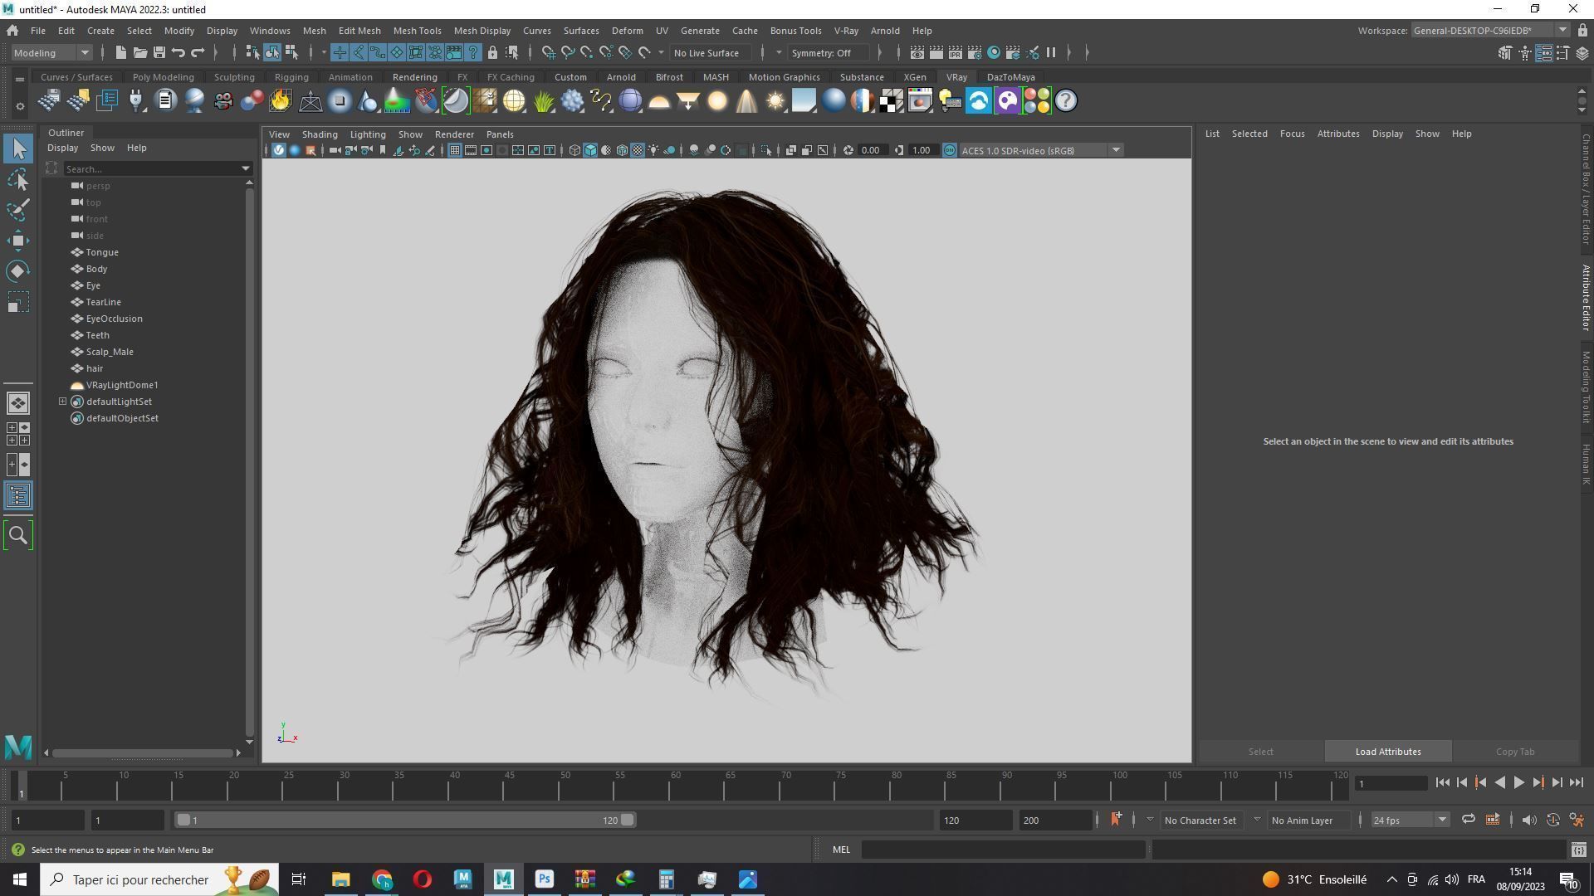Open Photoshop from Windows taskbar
Viewport: 1594px width, 896px height.
[x=545, y=879]
